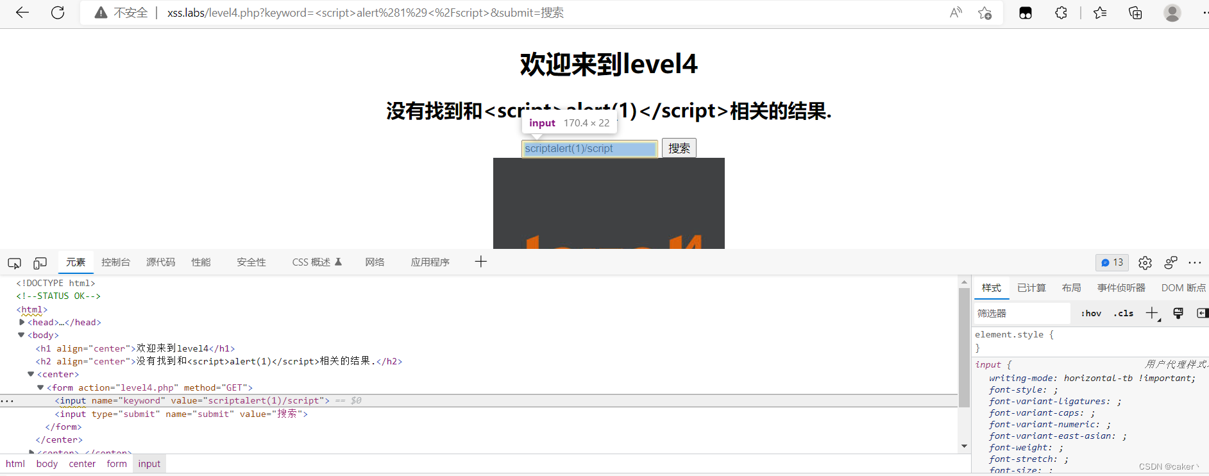The image size is (1209, 476).
Task: Add this page to favorites star icon
Action: pyautogui.click(x=985, y=13)
